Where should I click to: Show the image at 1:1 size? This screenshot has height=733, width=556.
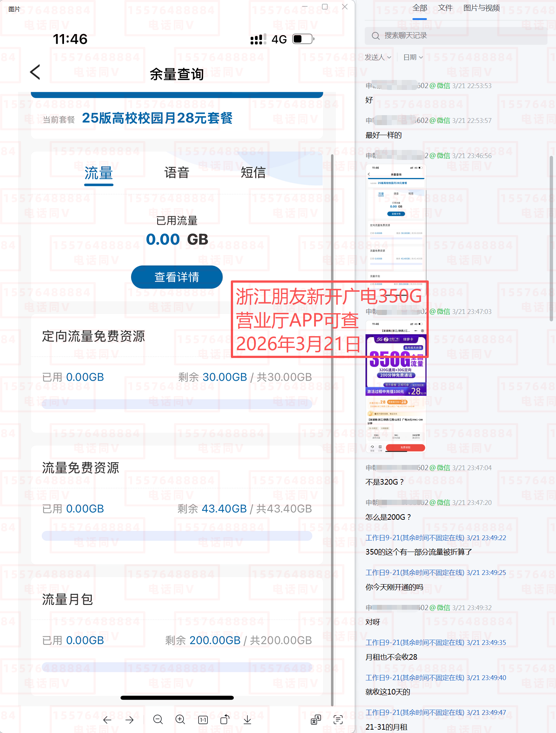click(203, 720)
